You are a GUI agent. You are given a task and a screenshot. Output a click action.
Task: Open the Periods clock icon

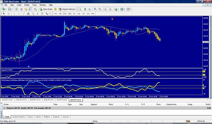122,9
